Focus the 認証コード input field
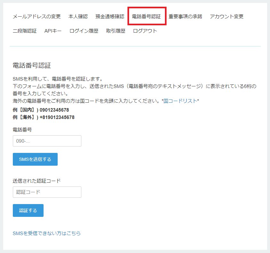Image resolution: width=270 pixels, height=253 pixels. [47, 192]
